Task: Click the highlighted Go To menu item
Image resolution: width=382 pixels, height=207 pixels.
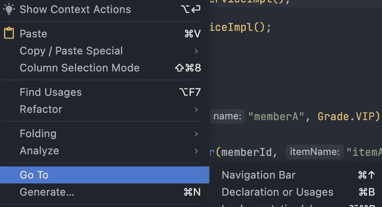Action: pos(34,175)
